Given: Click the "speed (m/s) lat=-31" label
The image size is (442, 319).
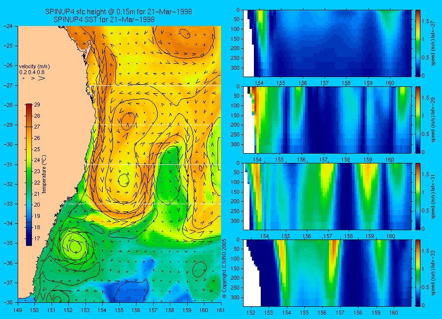Looking at the screenshot, I should point(434,196).
